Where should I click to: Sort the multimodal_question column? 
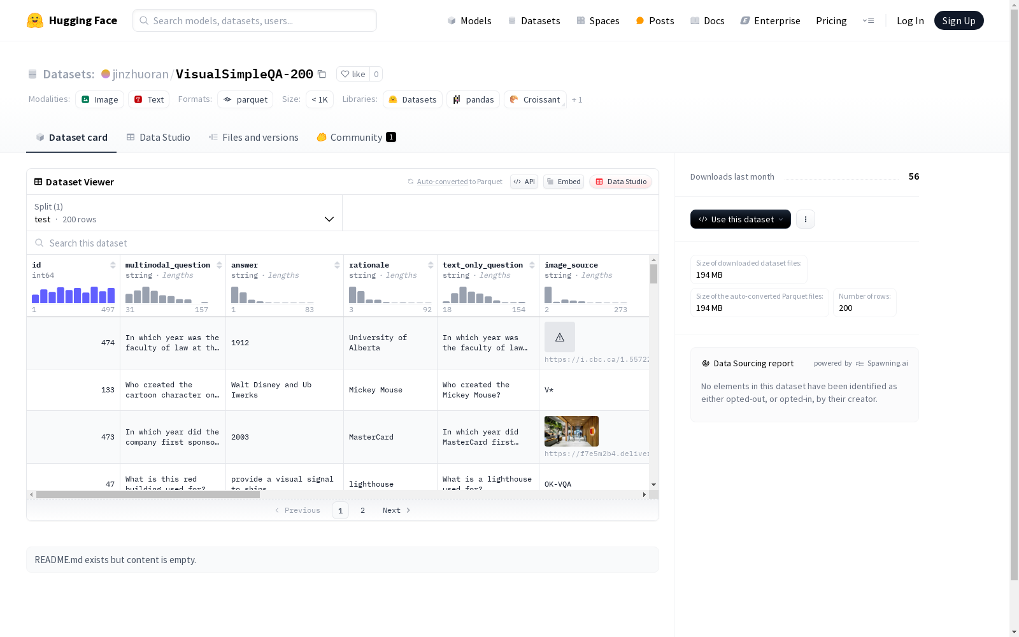[219, 265]
